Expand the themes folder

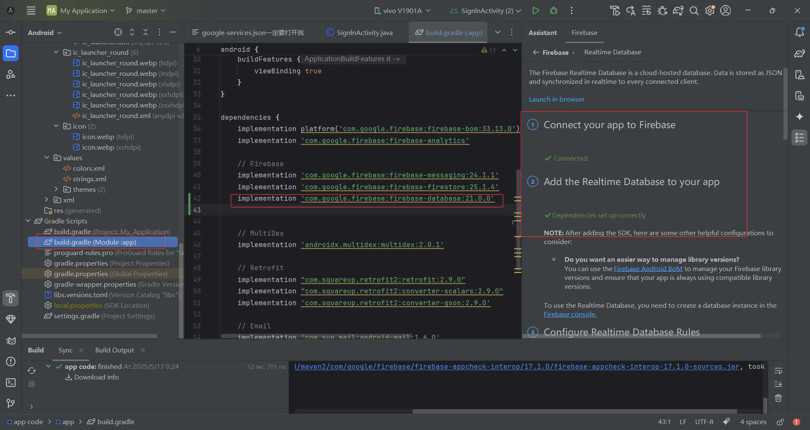tap(56, 189)
